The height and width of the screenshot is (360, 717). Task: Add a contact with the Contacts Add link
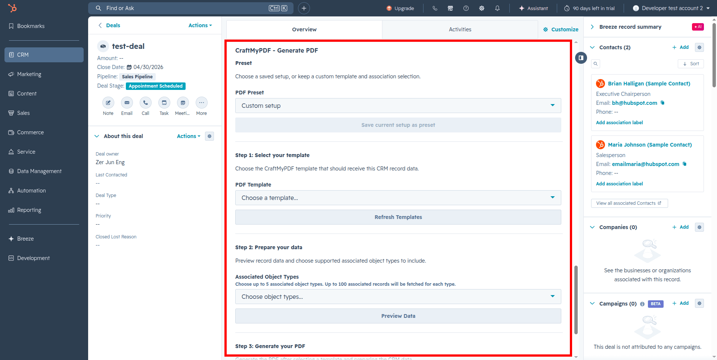680,47
